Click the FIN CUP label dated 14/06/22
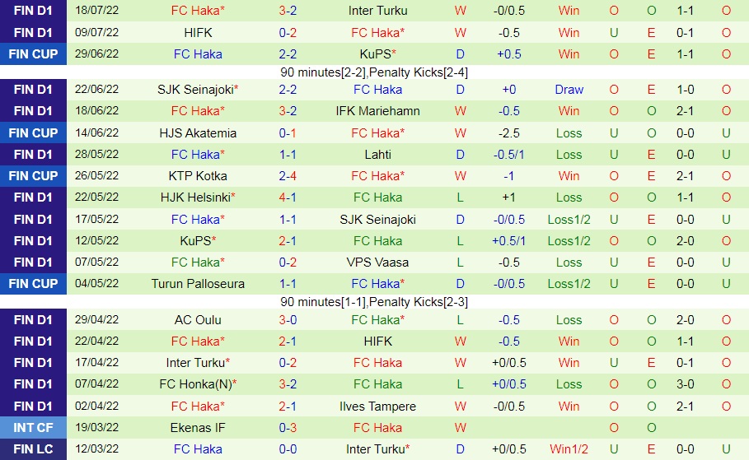 [33, 132]
